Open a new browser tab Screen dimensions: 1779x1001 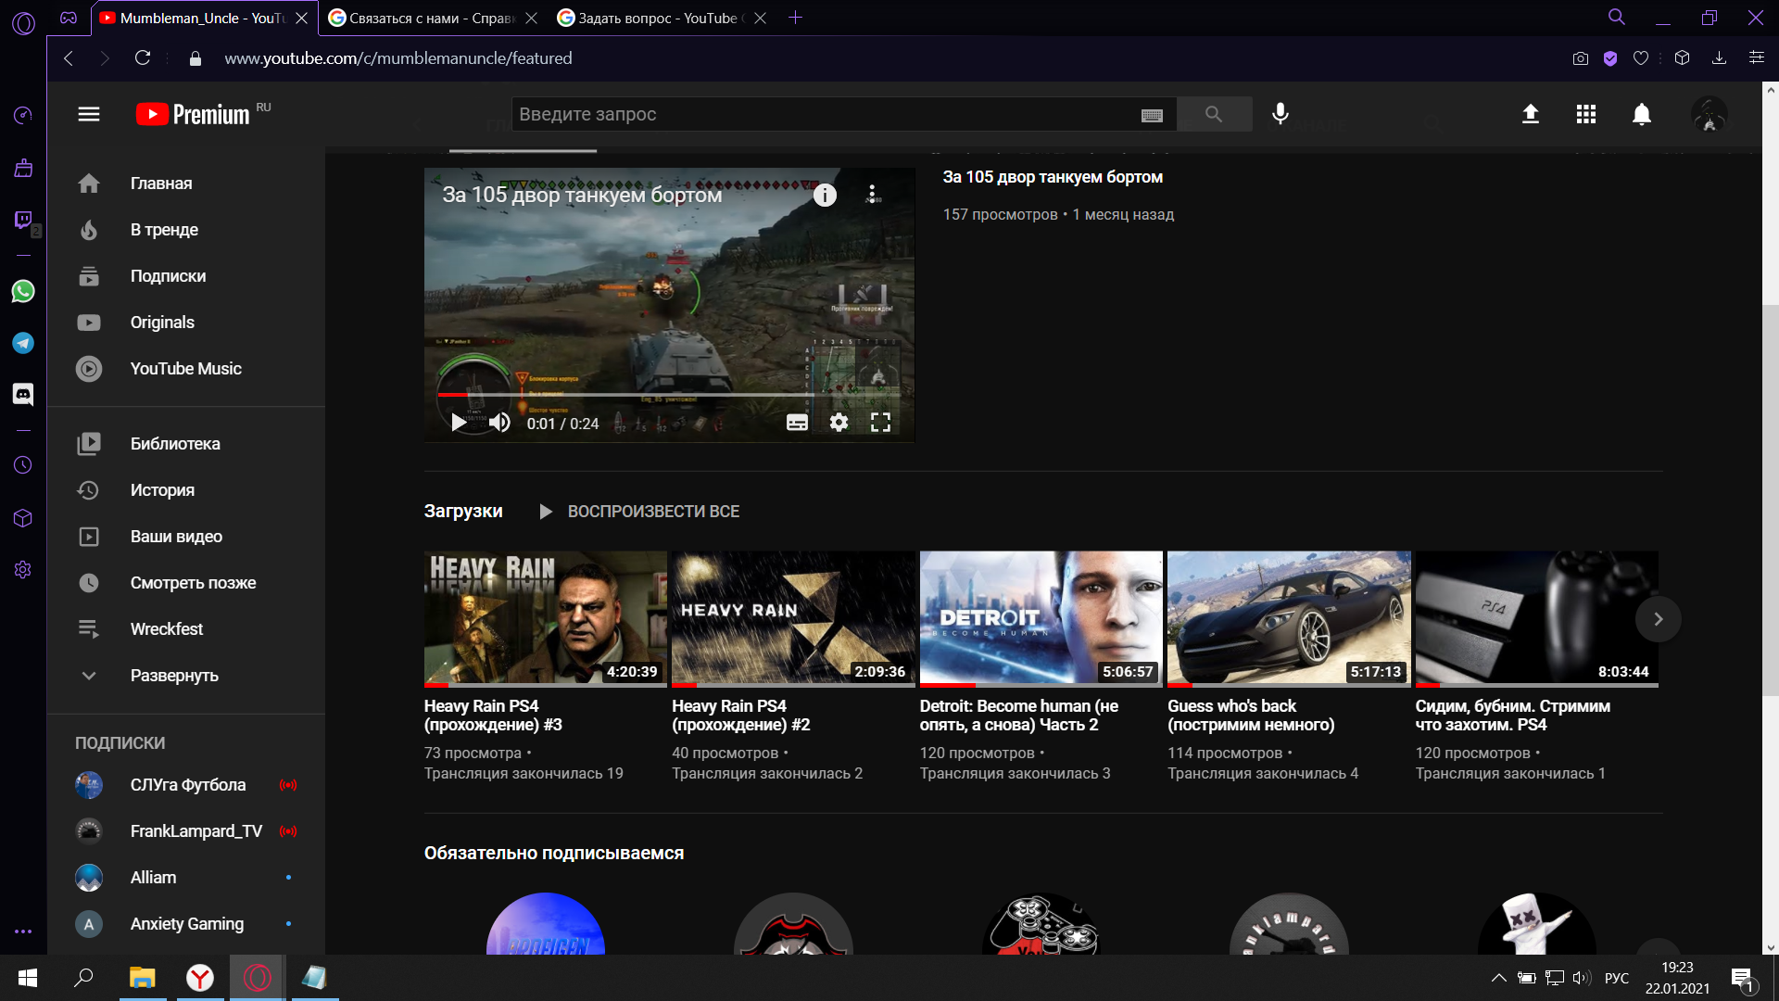click(795, 18)
